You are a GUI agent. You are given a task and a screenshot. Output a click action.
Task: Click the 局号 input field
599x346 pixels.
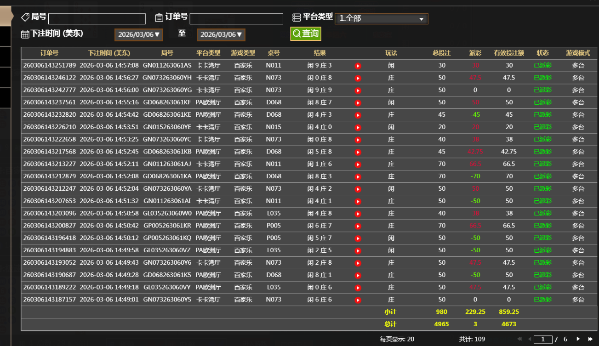(97, 19)
